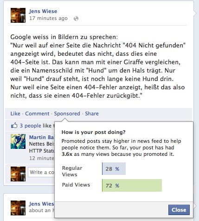
Task: Click the Jens Wiese name at top
Action: [43, 11]
